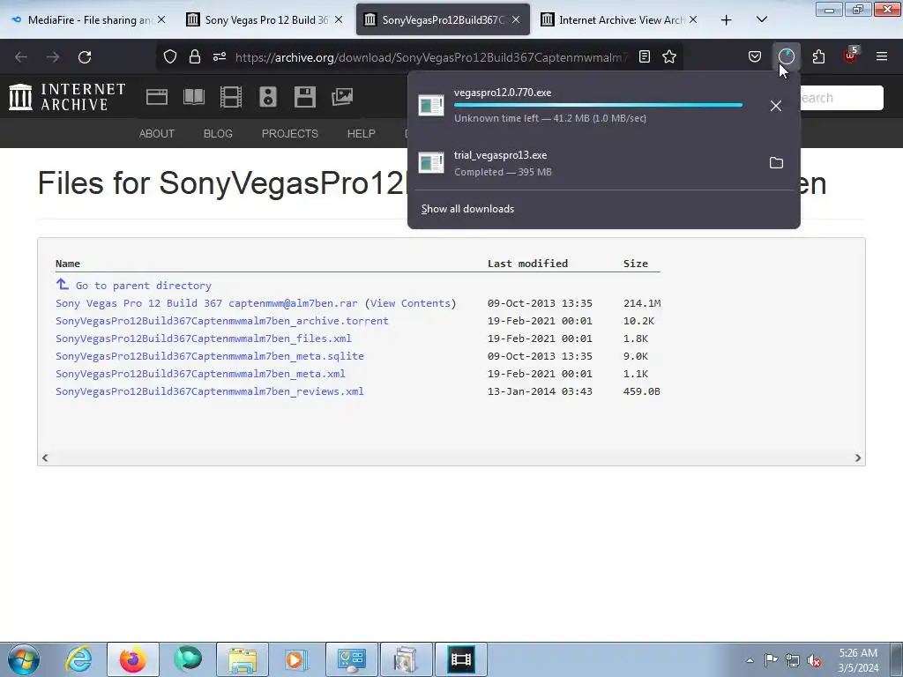Click the vegaspro12.0.770.exe download progress bar
Screen dimensions: 903x677
pos(598,105)
